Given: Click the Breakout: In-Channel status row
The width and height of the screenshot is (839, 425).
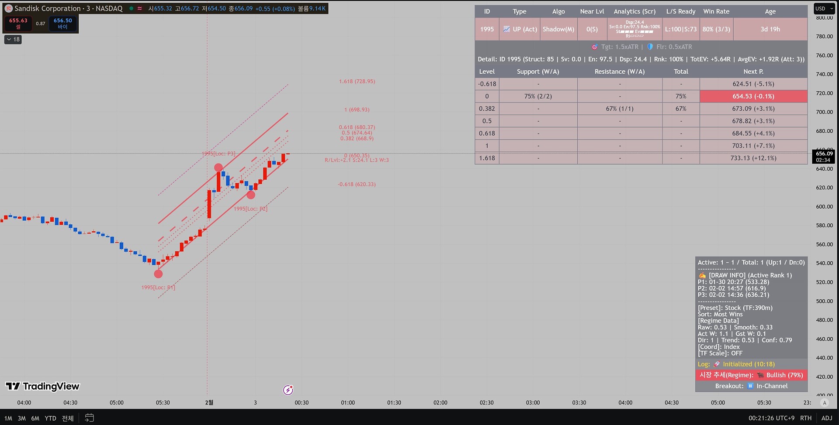Looking at the screenshot, I should pyautogui.click(x=751, y=386).
